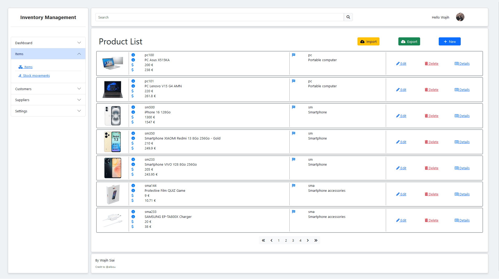
Task: Click info icon beside Smartphone VIVO Y28 name
Action: (133, 165)
